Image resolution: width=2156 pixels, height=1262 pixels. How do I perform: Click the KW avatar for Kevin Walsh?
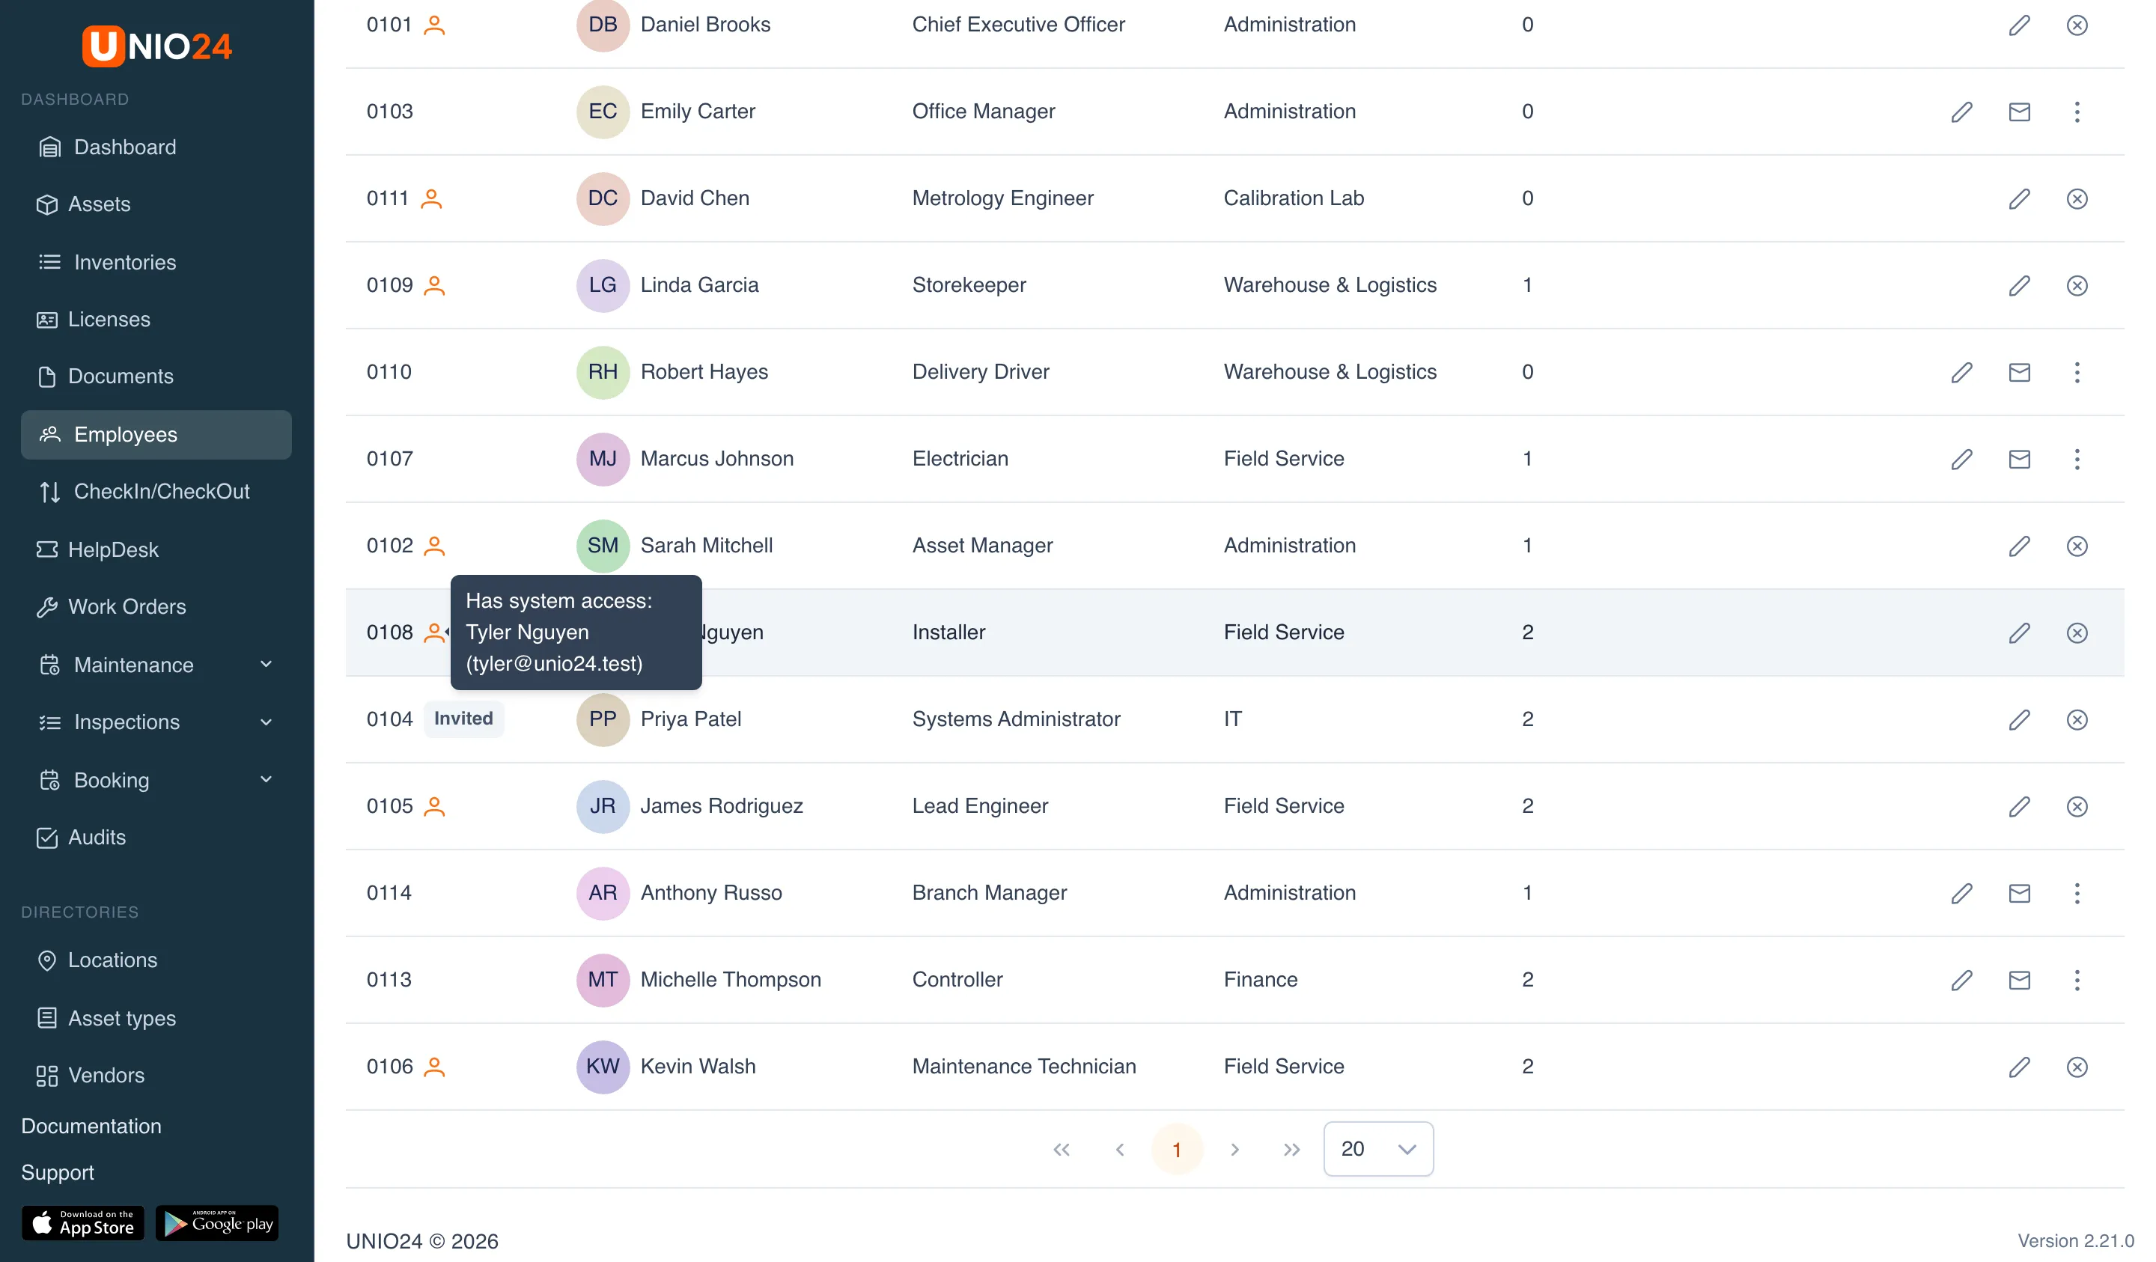pyautogui.click(x=603, y=1067)
